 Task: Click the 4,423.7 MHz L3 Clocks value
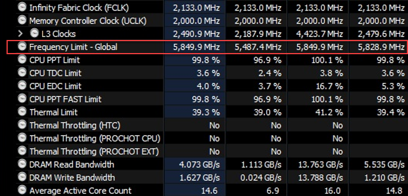tap(319, 34)
